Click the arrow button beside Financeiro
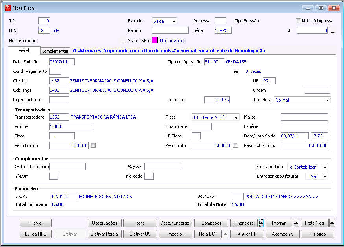Viewport: 344px width, 247px height. (x=261, y=223)
